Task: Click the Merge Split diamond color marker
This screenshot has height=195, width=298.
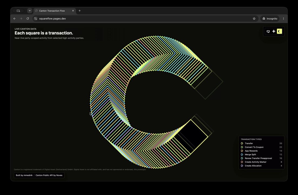Action: click(x=242, y=155)
